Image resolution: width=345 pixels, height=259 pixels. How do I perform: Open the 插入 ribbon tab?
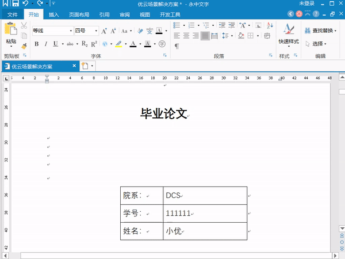pyautogui.click(x=53, y=15)
